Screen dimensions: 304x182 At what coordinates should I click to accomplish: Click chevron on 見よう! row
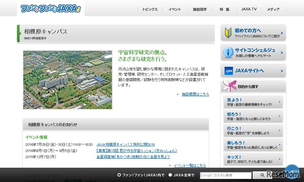click(x=280, y=102)
